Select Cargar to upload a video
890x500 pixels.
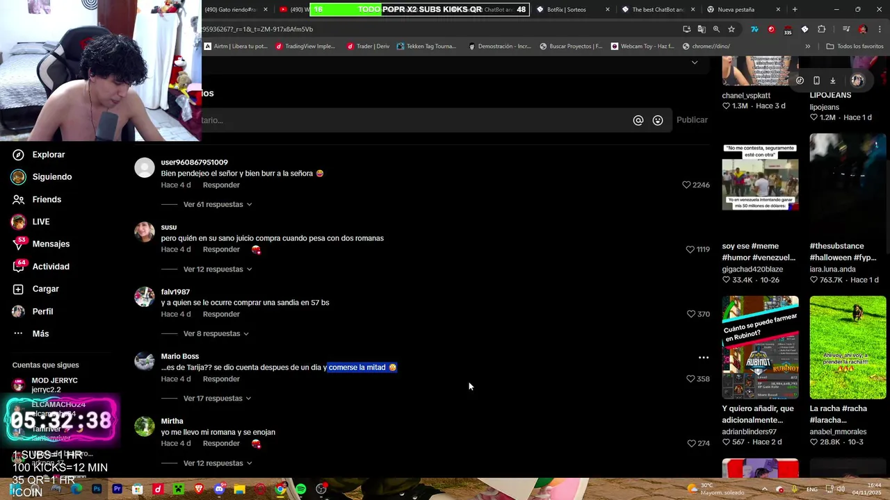35,289
